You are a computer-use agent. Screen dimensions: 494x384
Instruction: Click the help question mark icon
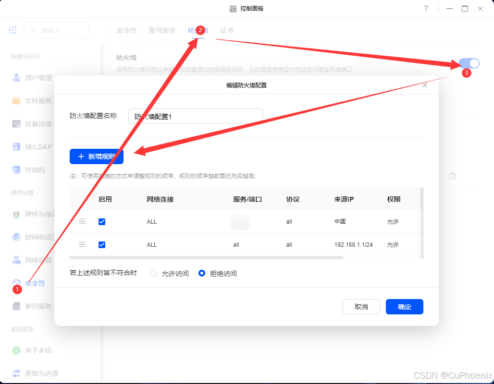(426, 9)
